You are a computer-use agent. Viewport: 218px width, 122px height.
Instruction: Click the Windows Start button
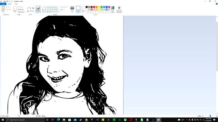click(3, 120)
